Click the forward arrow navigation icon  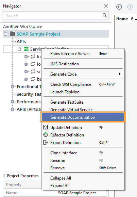[130, 7]
